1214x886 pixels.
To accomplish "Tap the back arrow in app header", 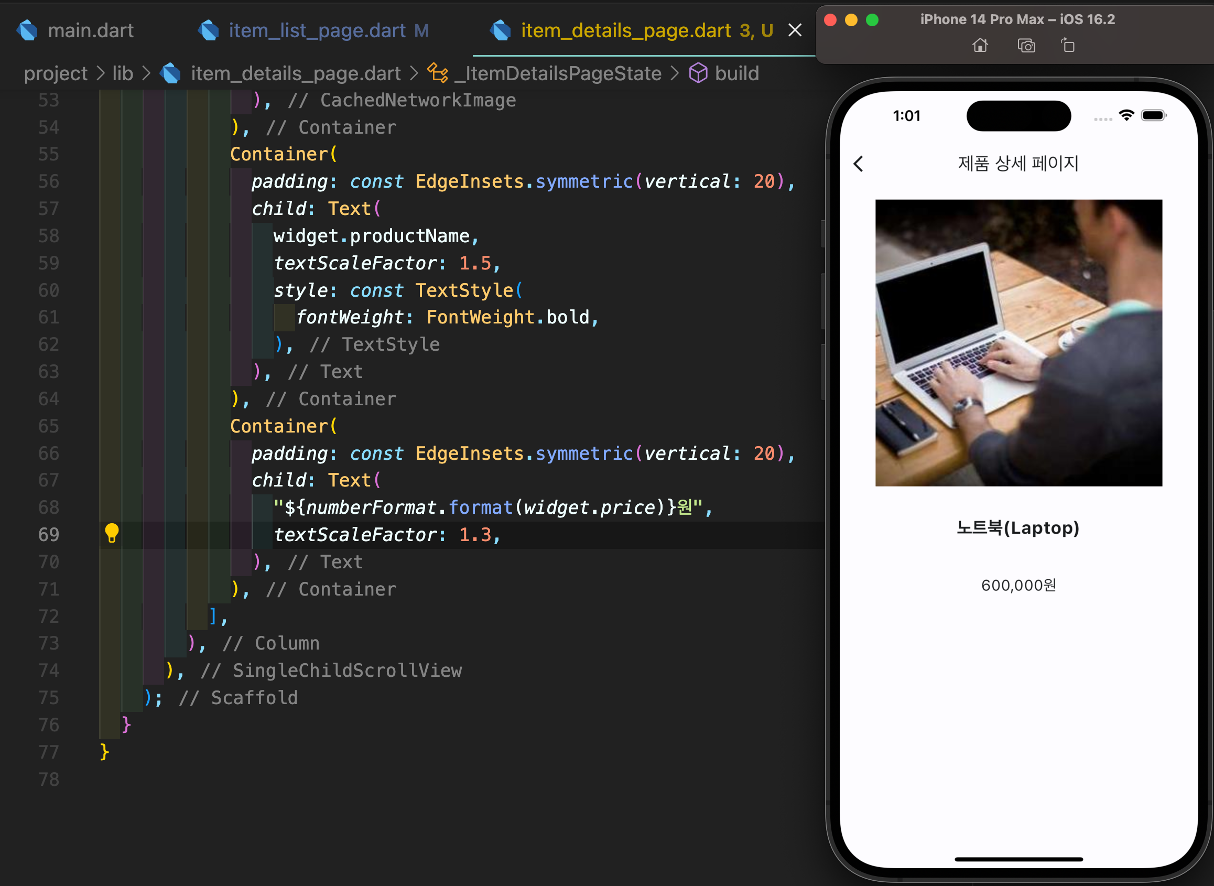I will tap(859, 164).
